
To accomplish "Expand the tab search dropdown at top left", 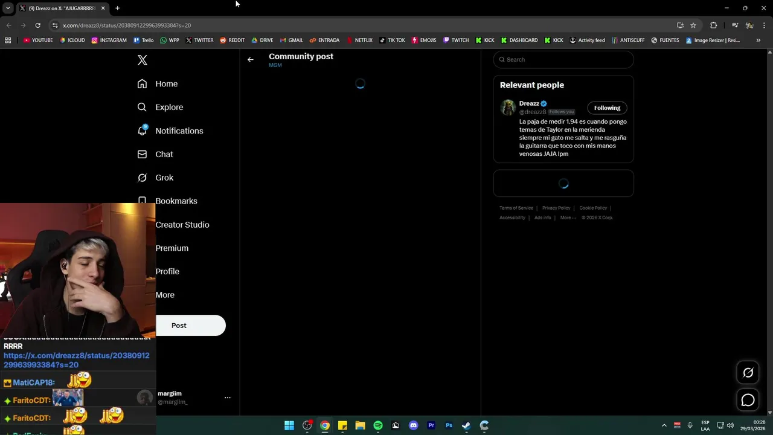I will [8, 8].
